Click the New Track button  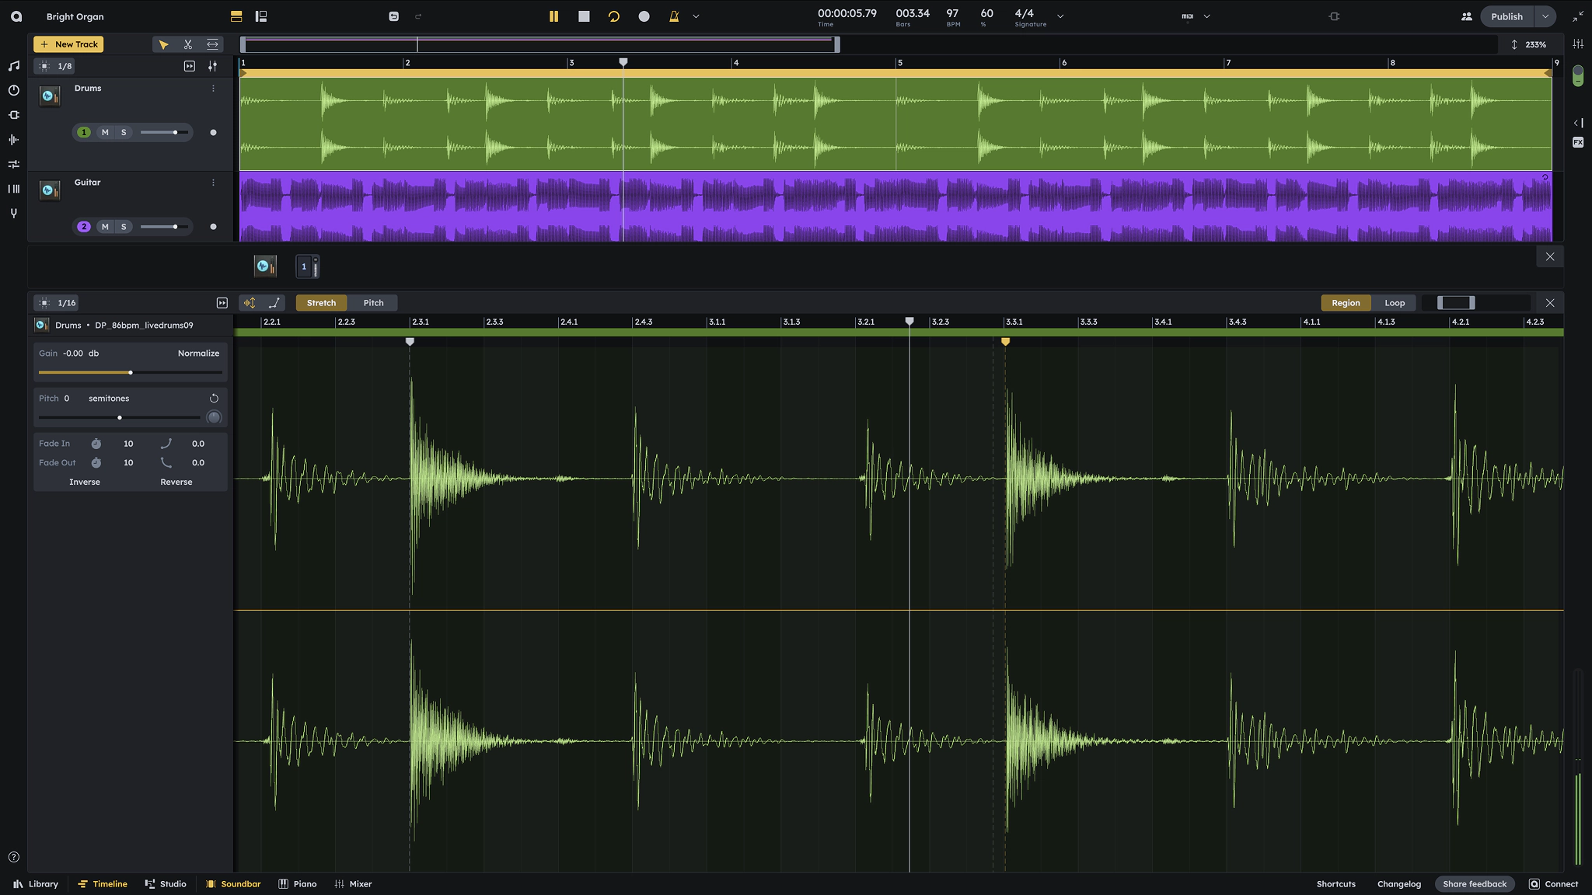click(68, 44)
